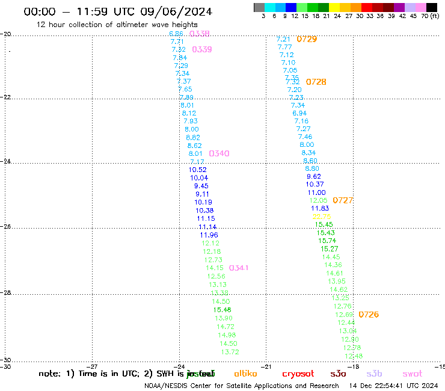Click wave height value 11.96
The height and width of the screenshot is (391, 445).
(209, 235)
